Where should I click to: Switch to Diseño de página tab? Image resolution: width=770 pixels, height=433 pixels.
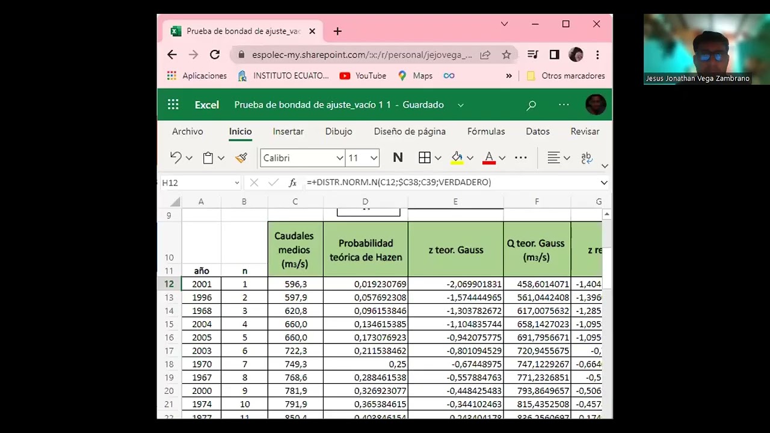(410, 131)
